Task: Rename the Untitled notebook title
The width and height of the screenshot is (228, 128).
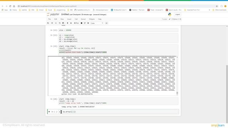Action: [x=65, y=14]
